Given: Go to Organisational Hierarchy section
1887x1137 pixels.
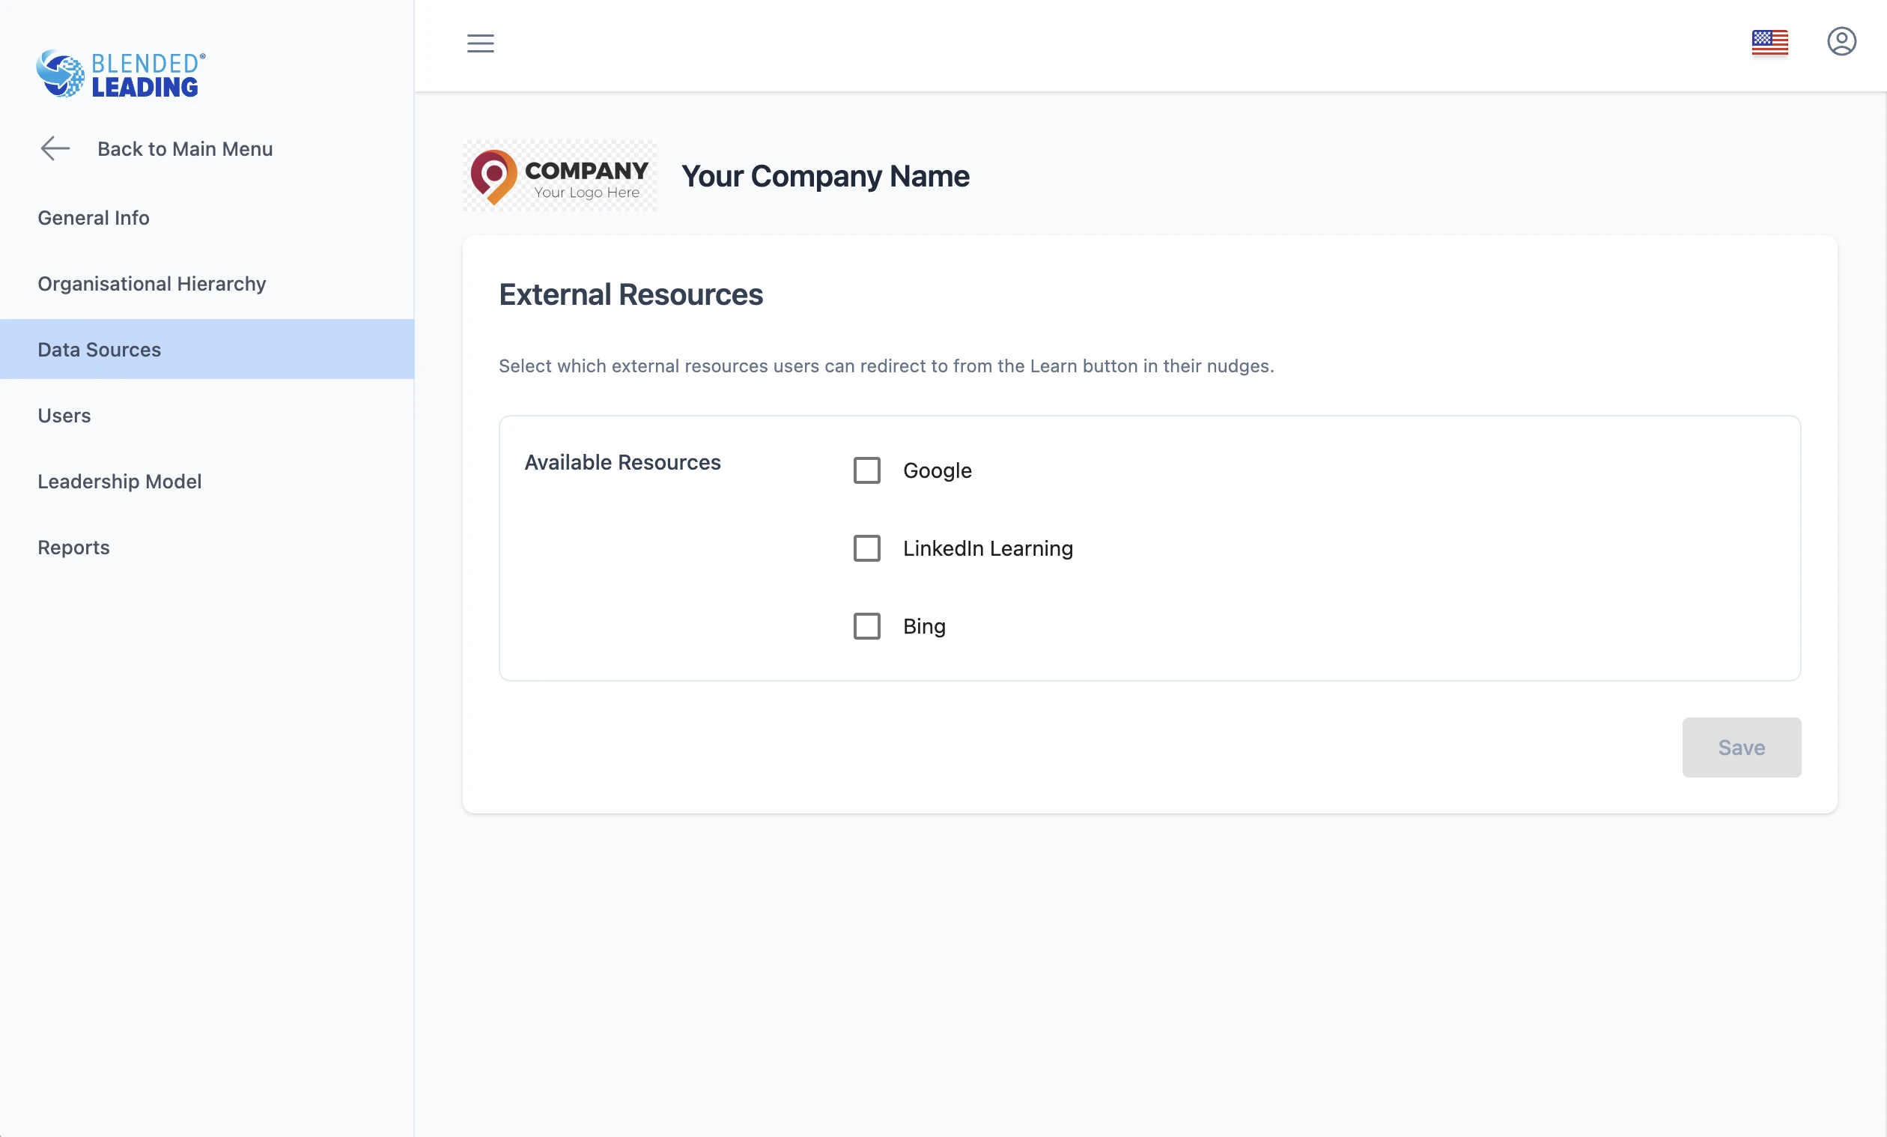Looking at the screenshot, I should (151, 283).
